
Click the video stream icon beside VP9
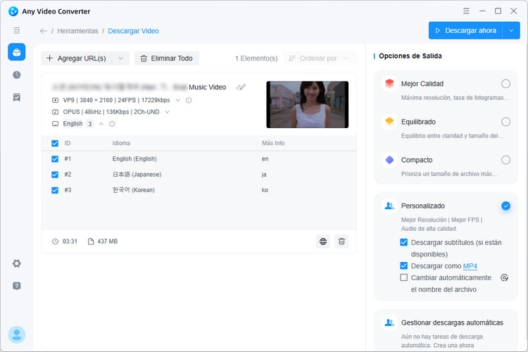tap(55, 100)
